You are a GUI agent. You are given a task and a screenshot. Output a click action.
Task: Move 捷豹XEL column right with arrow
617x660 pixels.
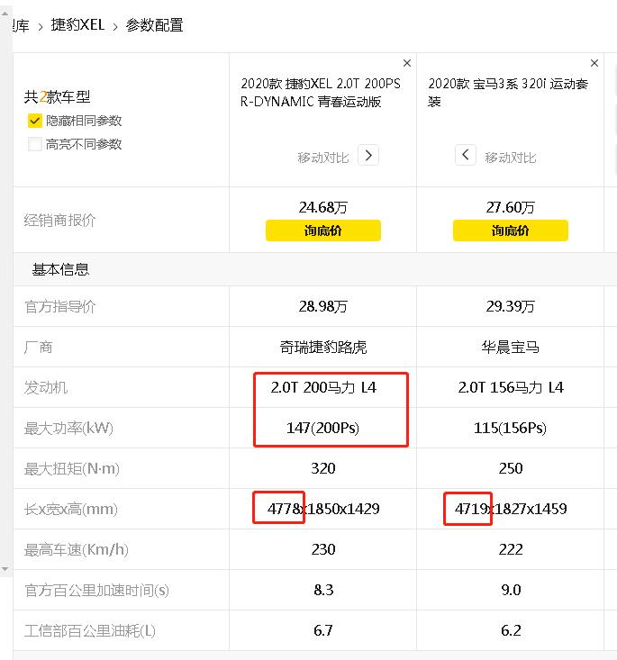coord(368,155)
